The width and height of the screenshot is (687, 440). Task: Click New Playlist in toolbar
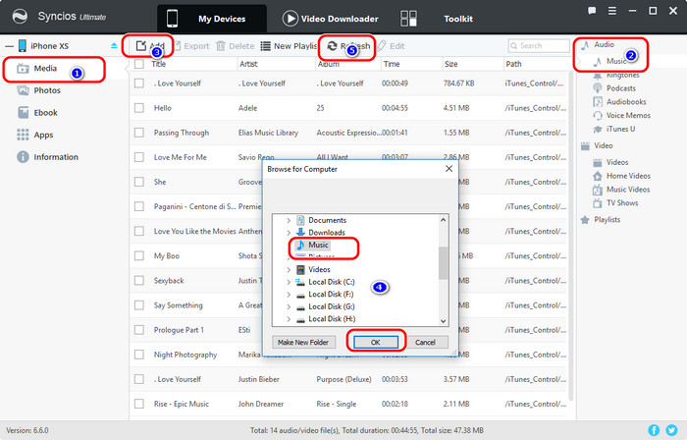pos(289,46)
